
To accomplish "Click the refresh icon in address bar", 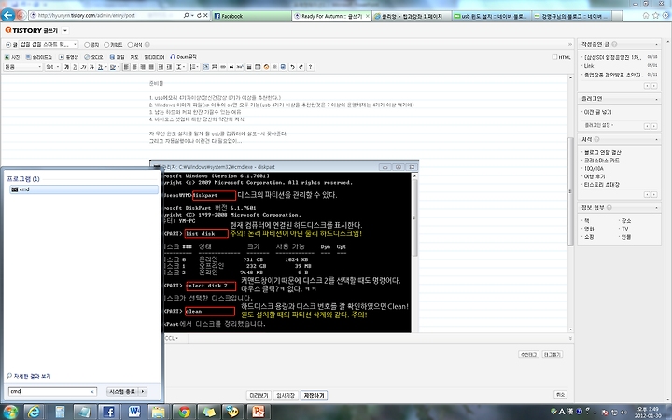I will coord(199,16).
